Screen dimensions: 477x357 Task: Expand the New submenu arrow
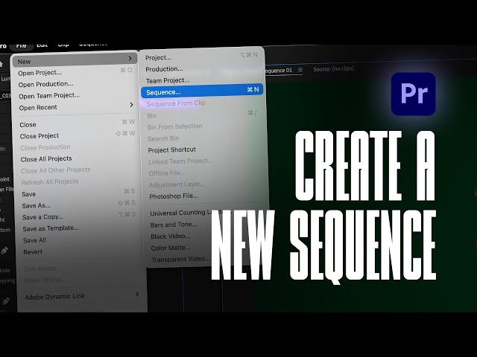coord(130,58)
